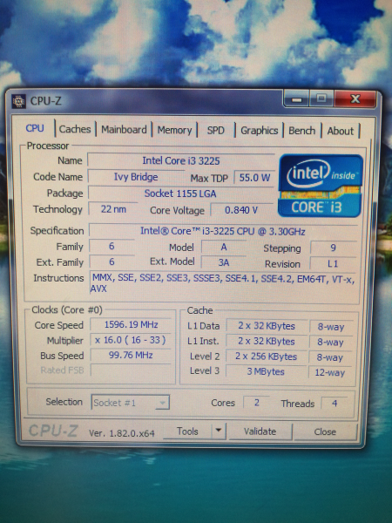The width and height of the screenshot is (392, 523).
Task: Click the core voltage value 0.840 V
Action: pos(241,210)
